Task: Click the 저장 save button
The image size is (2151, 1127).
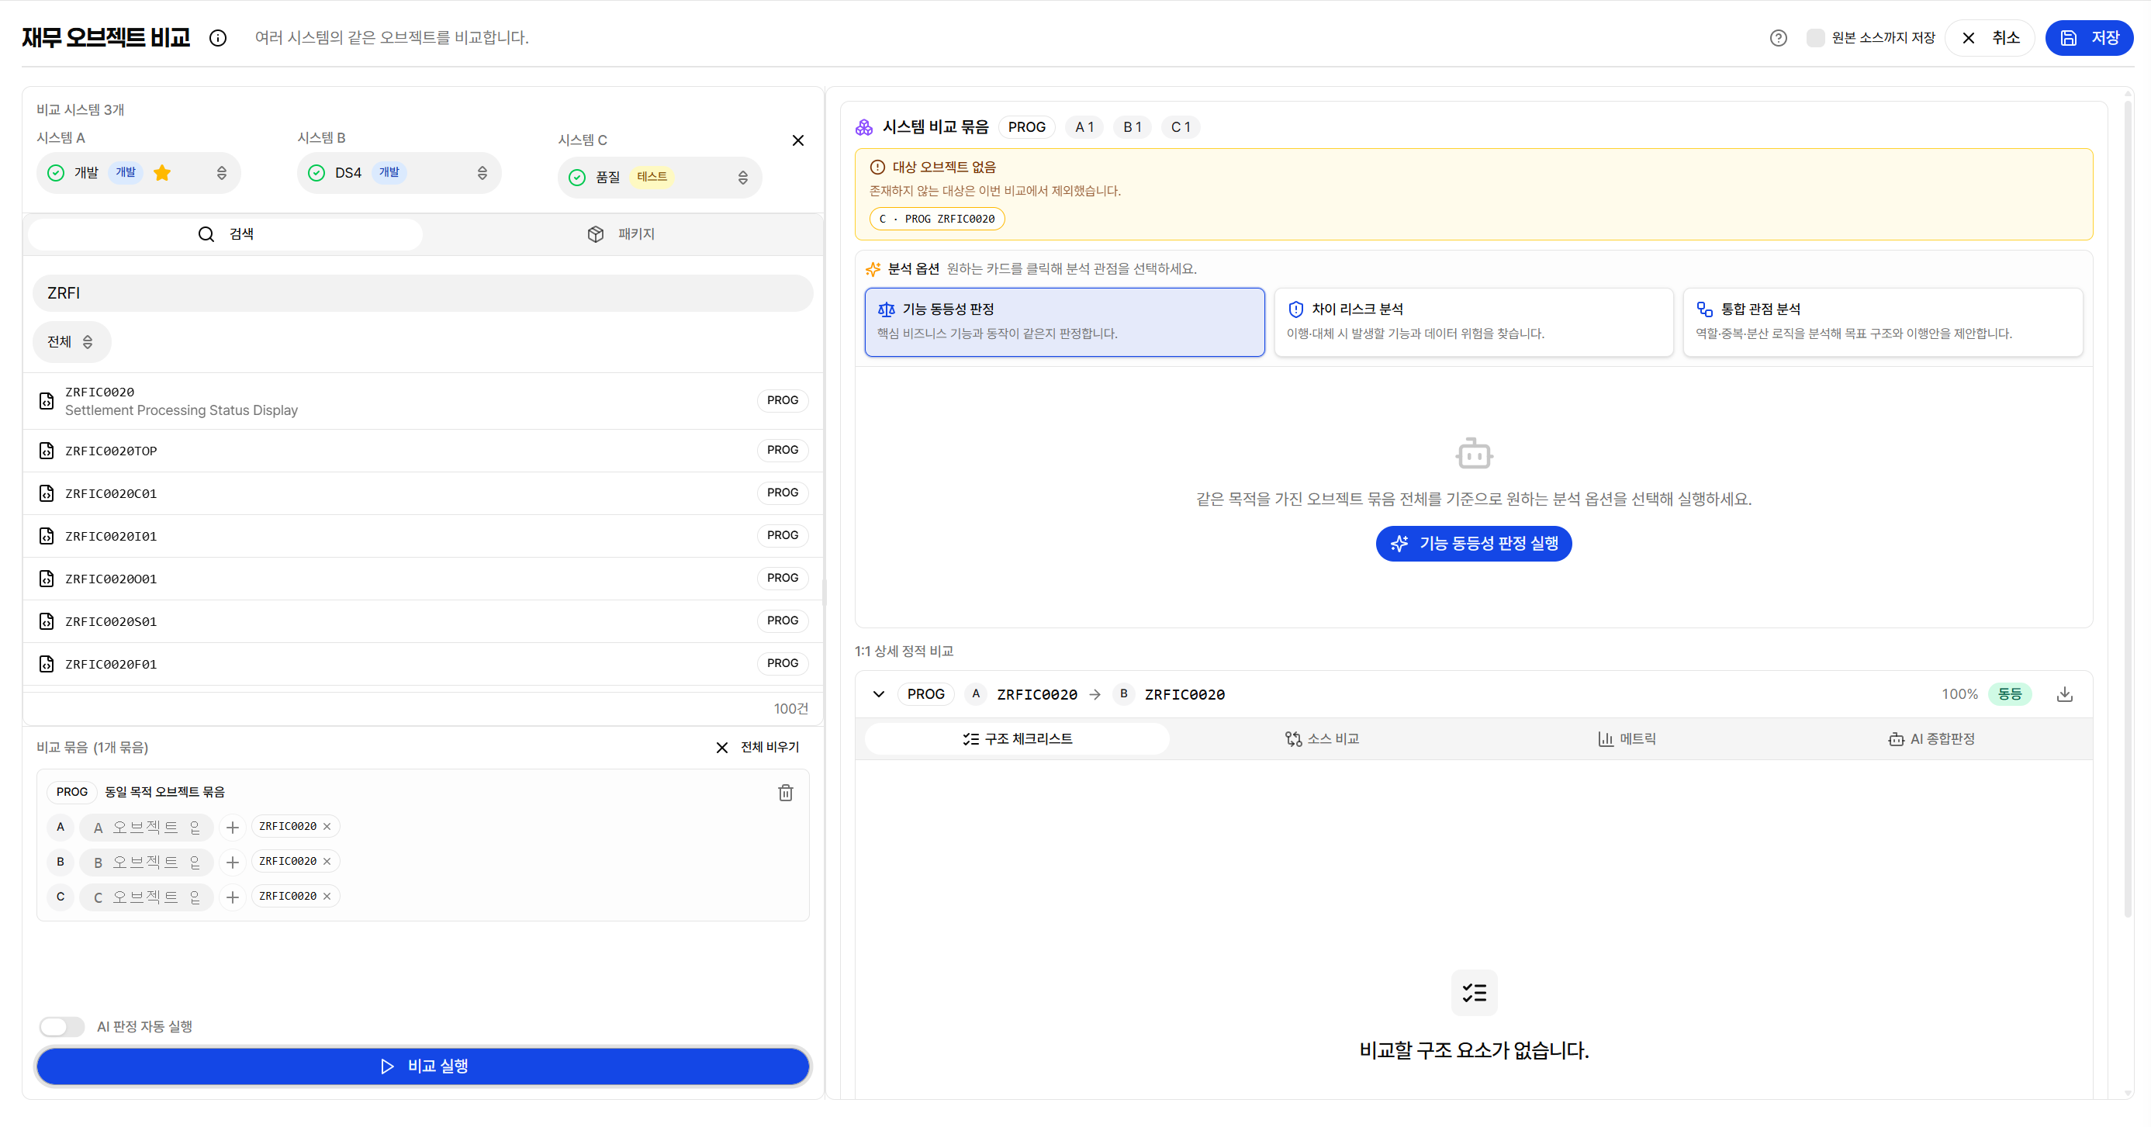Action: (x=2089, y=37)
